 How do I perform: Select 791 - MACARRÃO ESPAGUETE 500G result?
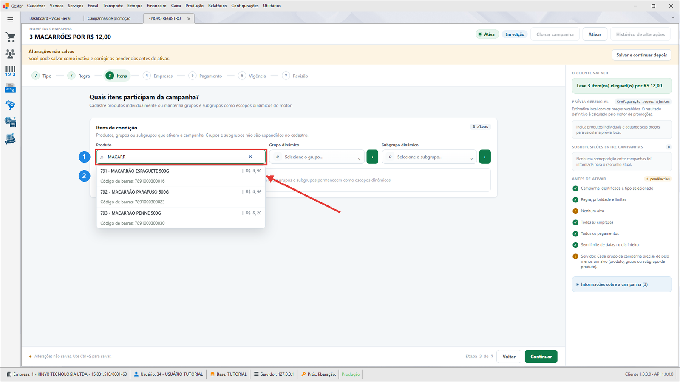(181, 176)
